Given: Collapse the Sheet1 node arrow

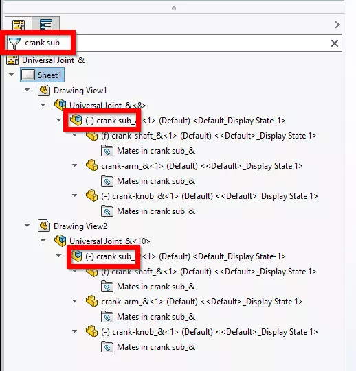Looking at the screenshot, I should [11, 75].
